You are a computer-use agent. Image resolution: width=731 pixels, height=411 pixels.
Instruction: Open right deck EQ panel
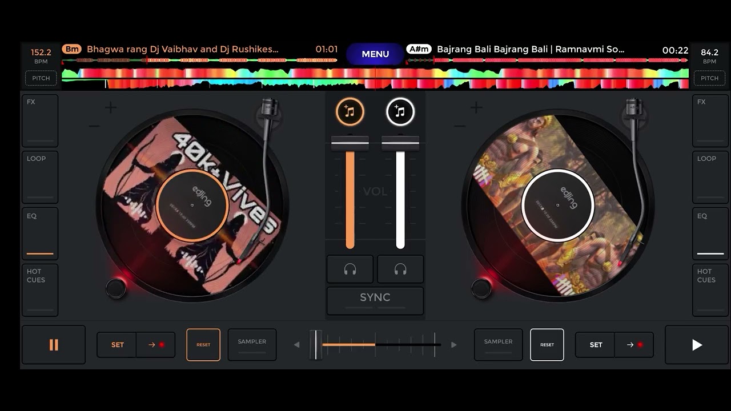tap(710, 233)
